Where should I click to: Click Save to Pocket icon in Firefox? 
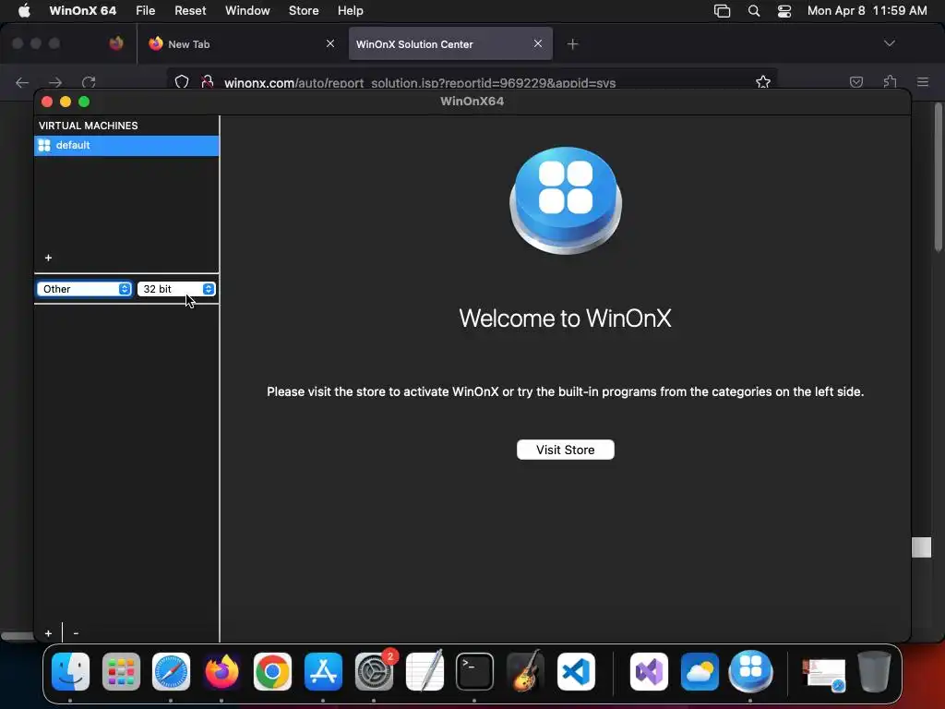pyautogui.click(x=855, y=82)
